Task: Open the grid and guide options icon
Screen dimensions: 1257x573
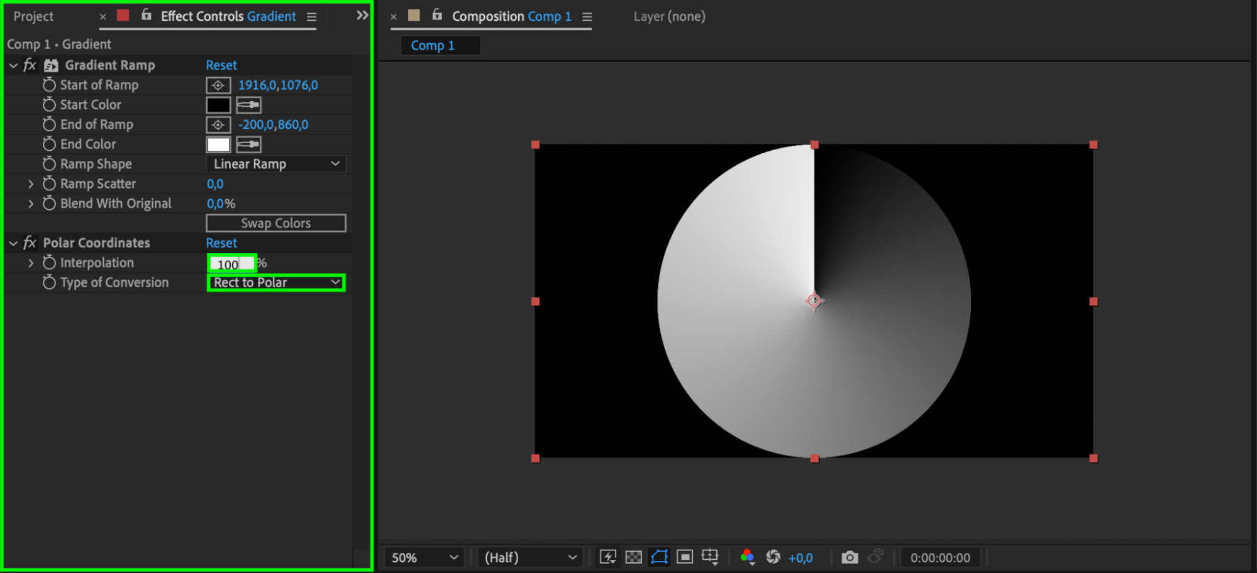Action: pos(710,557)
